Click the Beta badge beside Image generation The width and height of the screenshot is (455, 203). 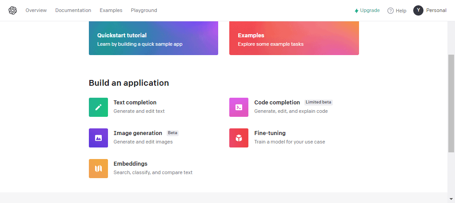tap(172, 133)
